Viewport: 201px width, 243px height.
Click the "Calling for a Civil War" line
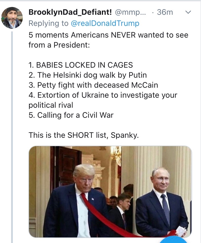click(71, 115)
